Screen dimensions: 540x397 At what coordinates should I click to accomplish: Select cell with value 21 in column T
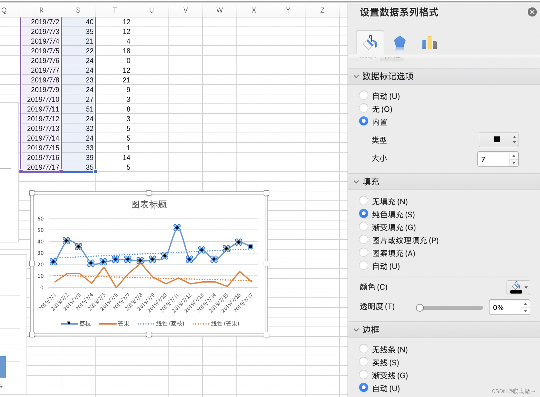coord(115,80)
